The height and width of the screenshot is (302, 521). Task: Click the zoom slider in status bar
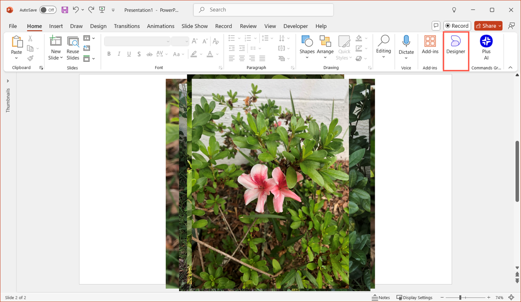(x=460, y=298)
